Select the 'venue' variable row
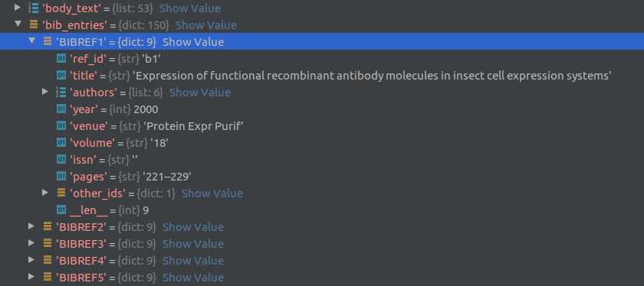The height and width of the screenshot is (286, 644). pyautogui.click(x=322, y=125)
